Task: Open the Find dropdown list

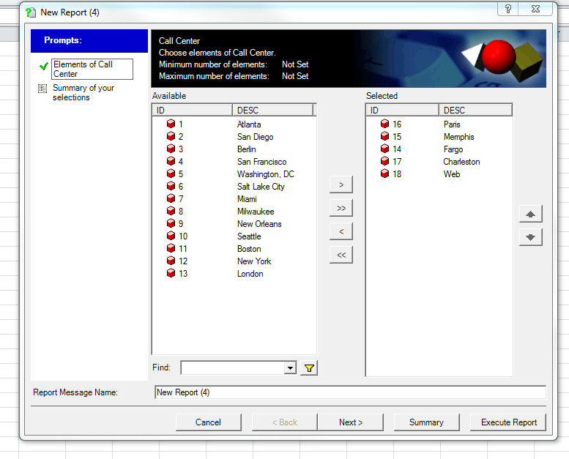Action: 291,368
